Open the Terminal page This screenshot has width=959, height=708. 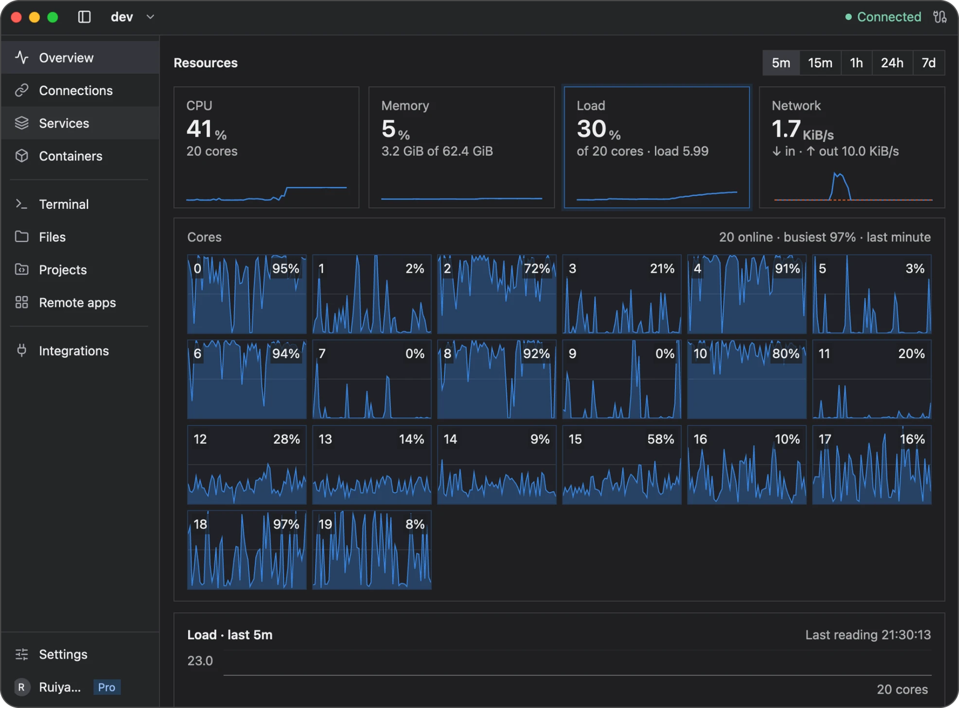80,204
